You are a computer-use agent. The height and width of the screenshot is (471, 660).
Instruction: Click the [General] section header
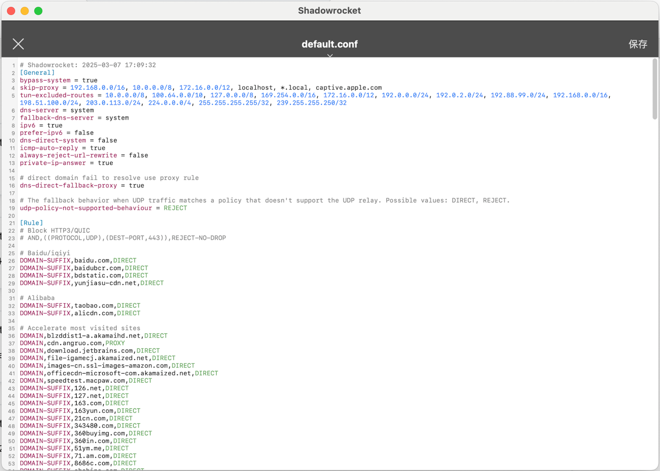click(x=37, y=73)
